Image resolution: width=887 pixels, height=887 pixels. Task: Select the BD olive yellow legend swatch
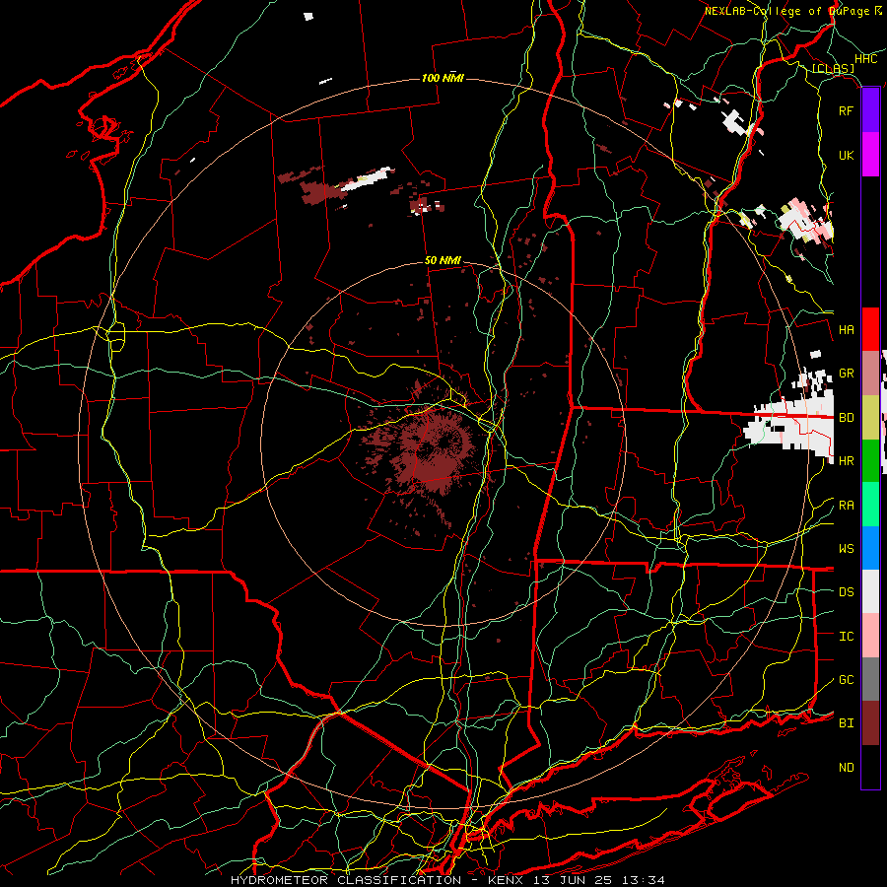click(x=870, y=417)
